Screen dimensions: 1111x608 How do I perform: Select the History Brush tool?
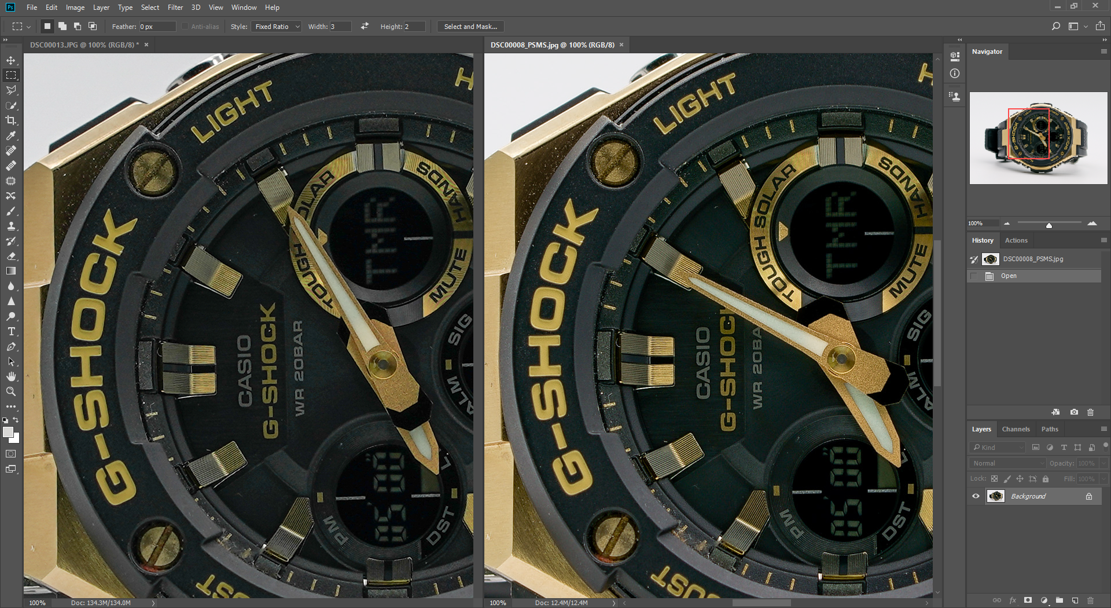(11, 241)
